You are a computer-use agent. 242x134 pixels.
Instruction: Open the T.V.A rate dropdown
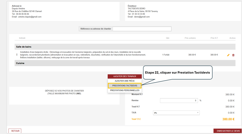coord(176,113)
